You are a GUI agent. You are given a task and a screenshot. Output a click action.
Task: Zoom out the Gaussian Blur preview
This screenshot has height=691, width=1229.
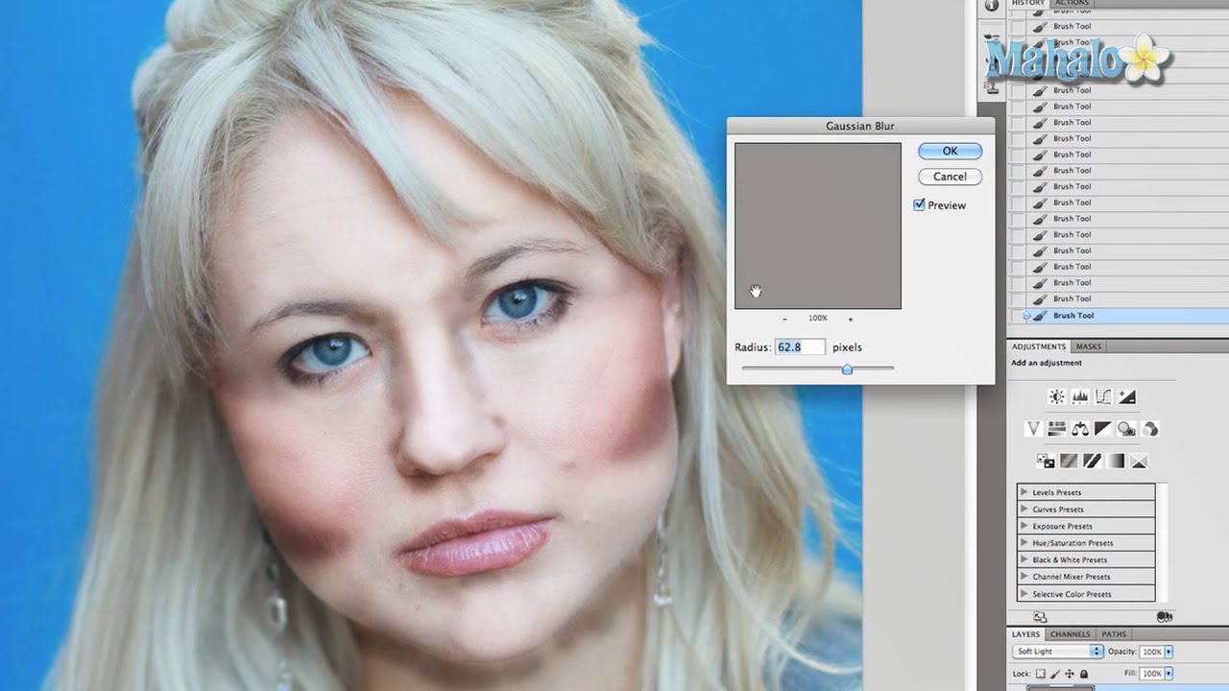coord(785,318)
